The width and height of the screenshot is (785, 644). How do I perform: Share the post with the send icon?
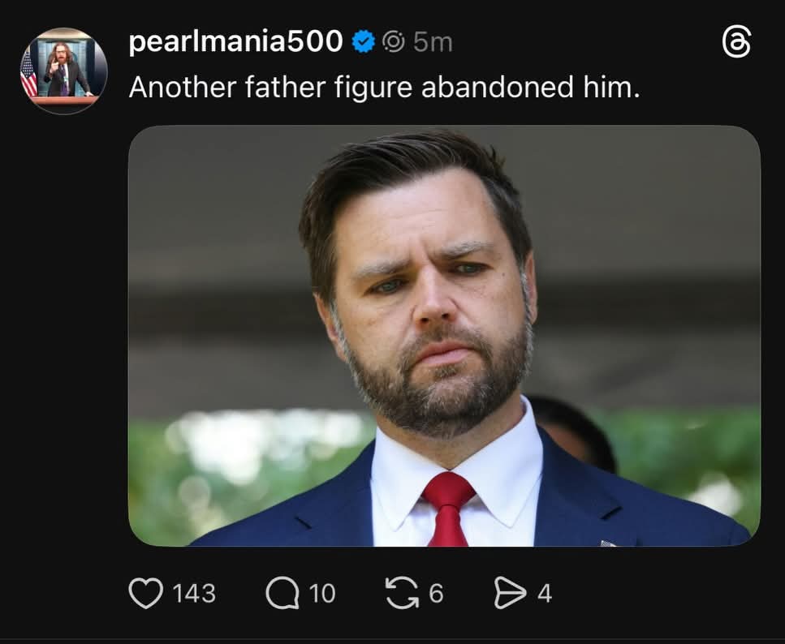[509, 593]
